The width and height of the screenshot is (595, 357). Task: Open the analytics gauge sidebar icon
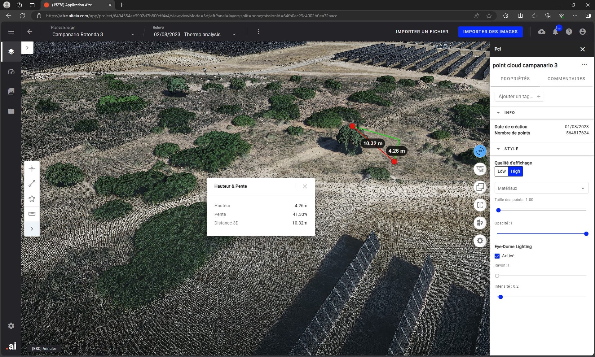coord(11,72)
